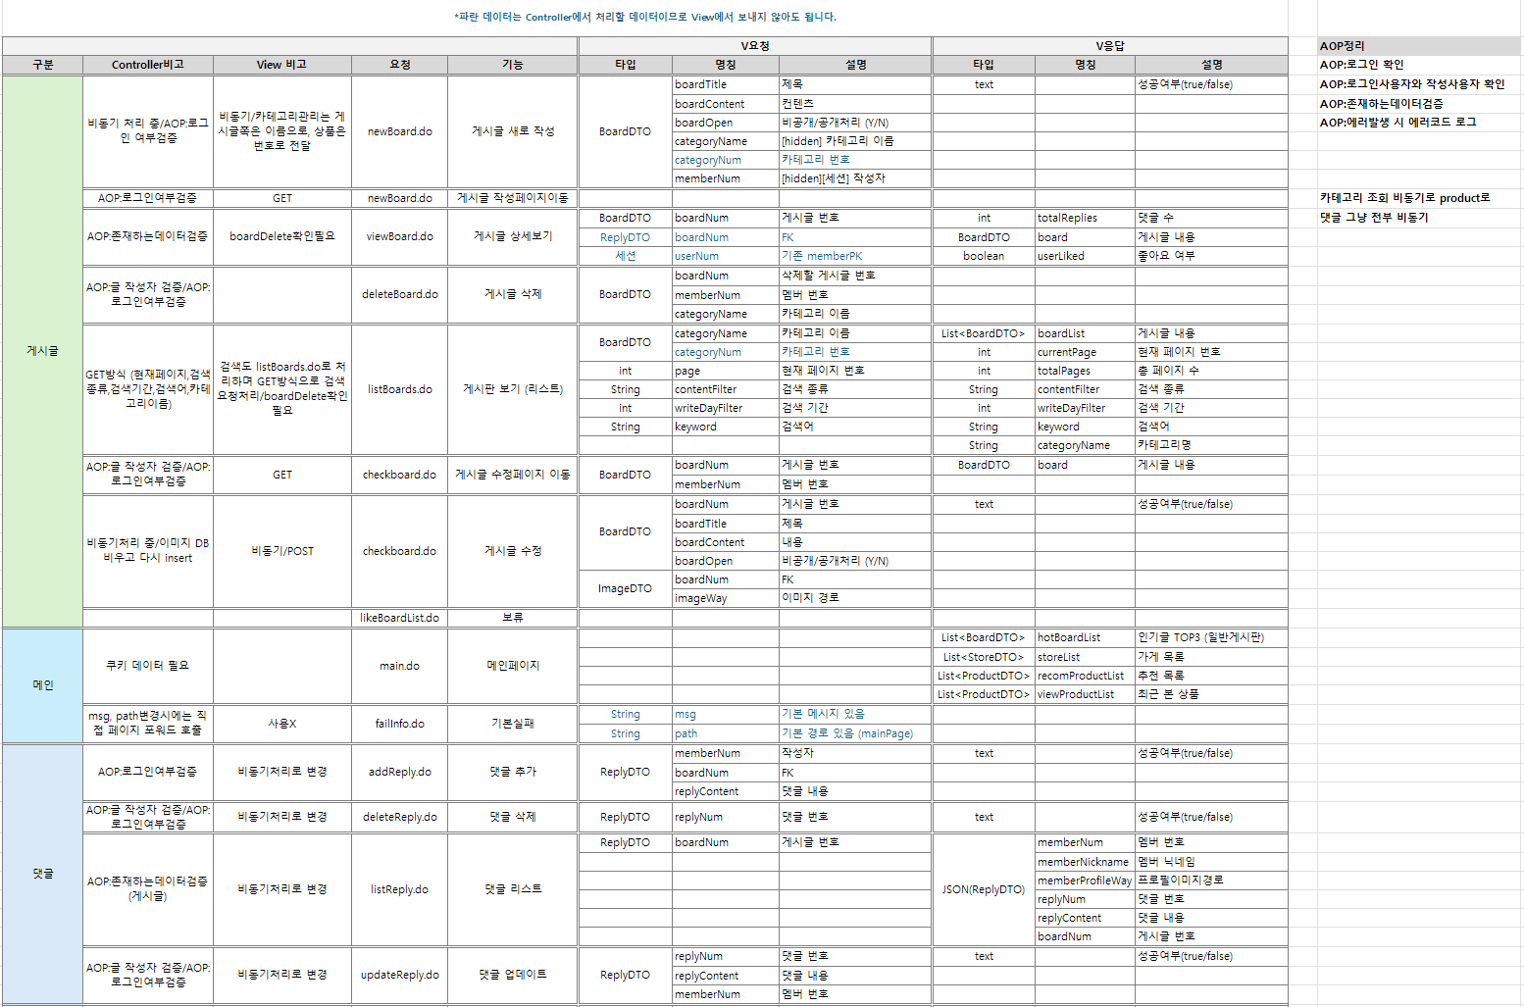Select the '비동기/POST' cell

pos(282,551)
